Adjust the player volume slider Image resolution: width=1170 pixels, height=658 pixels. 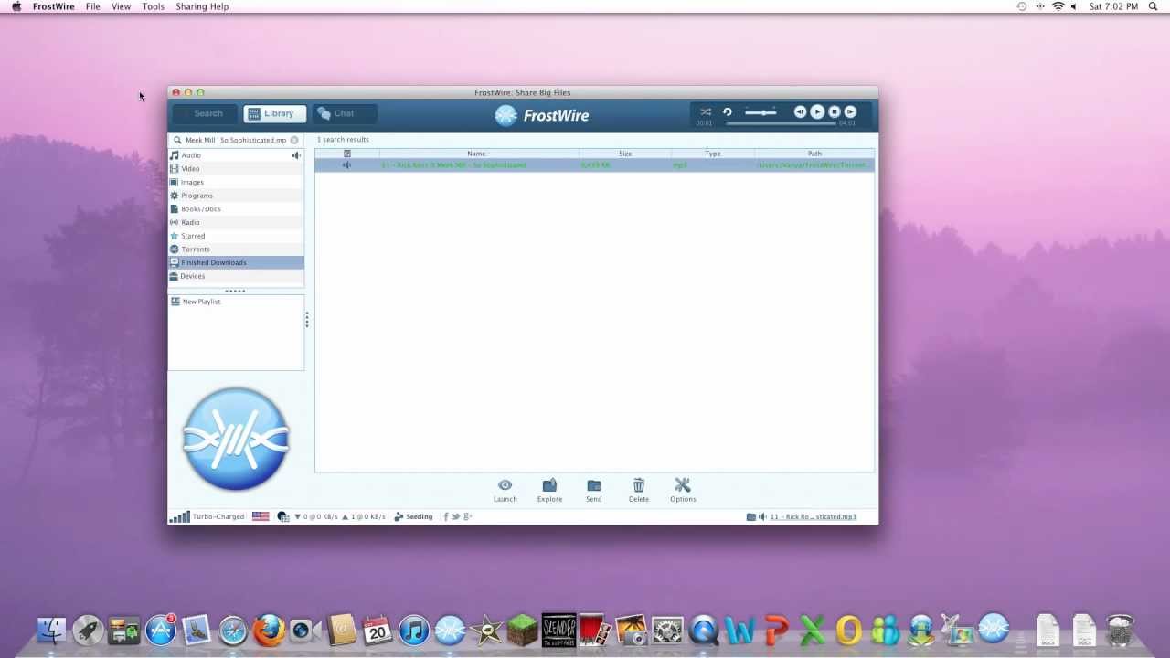(x=760, y=111)
